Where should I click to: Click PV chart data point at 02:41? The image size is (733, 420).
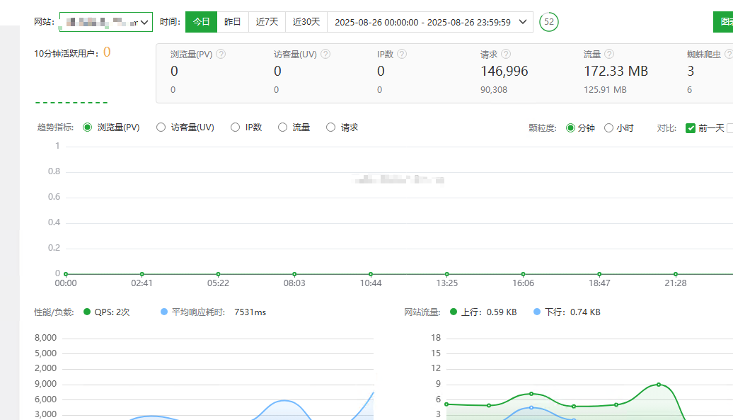(x=142, y=274)
